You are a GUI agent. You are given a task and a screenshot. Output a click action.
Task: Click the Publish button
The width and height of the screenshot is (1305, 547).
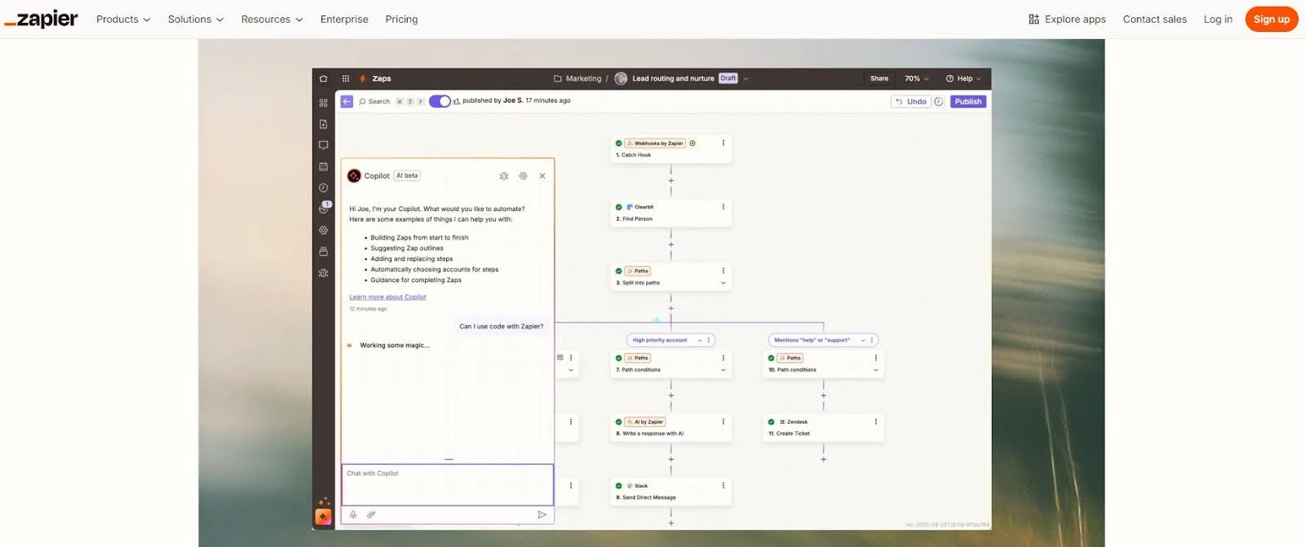pos(968,102)
